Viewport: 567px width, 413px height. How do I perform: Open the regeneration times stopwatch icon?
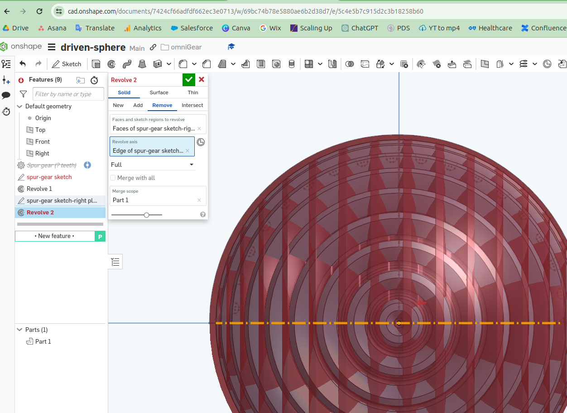coord(94,80)
